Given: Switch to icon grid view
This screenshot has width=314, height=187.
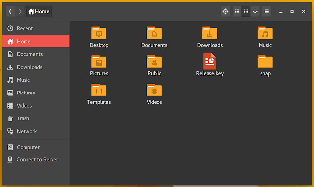Looking at the screenshot, I should [246, 11].
